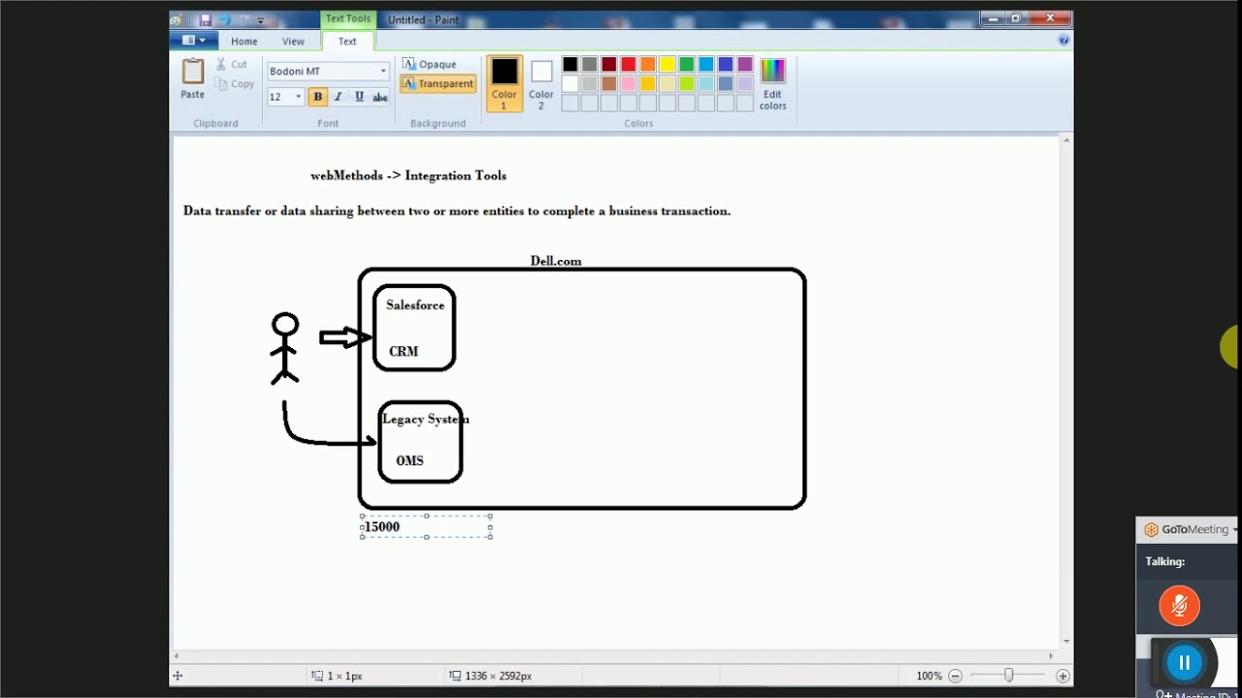Click the Undo arrow in title bar
This screenshot has width=1242, height=698.
225,19
